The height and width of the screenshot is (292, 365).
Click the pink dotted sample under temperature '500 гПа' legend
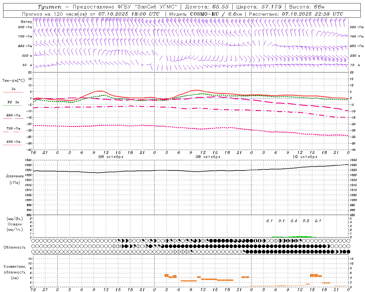(13, 145)
